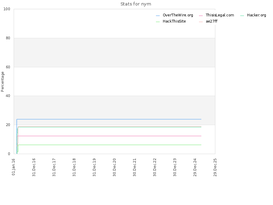Click the x-axis label 01.Jan.16
This screenshot has width=273, height=205.
[14, 167]
